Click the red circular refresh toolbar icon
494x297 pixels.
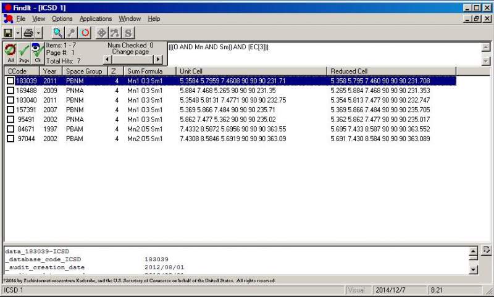pyautogui.click(x=85, y=33)
